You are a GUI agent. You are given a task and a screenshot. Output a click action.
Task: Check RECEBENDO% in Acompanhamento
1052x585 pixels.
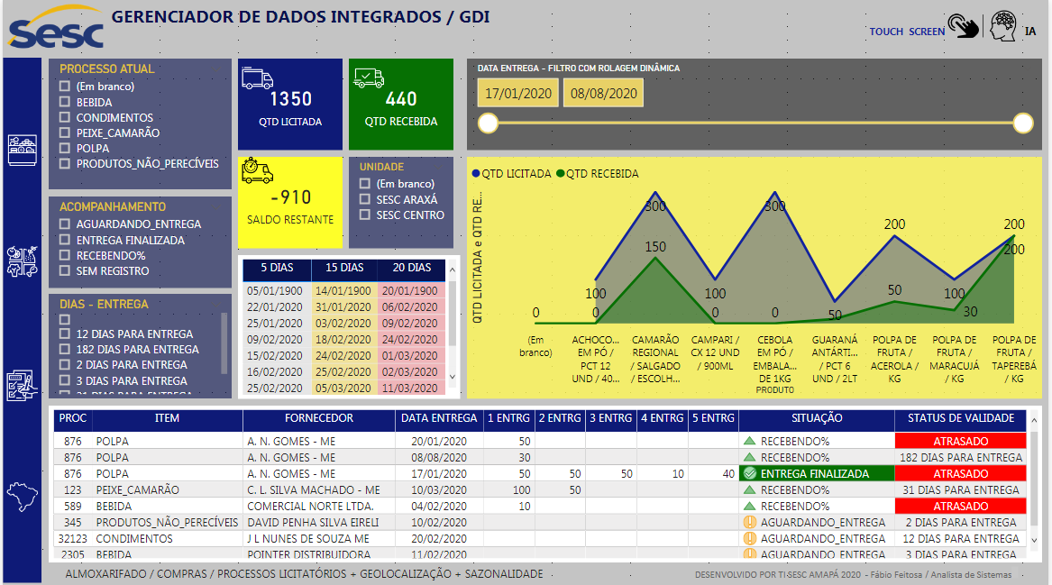click(x=64, y=256)
